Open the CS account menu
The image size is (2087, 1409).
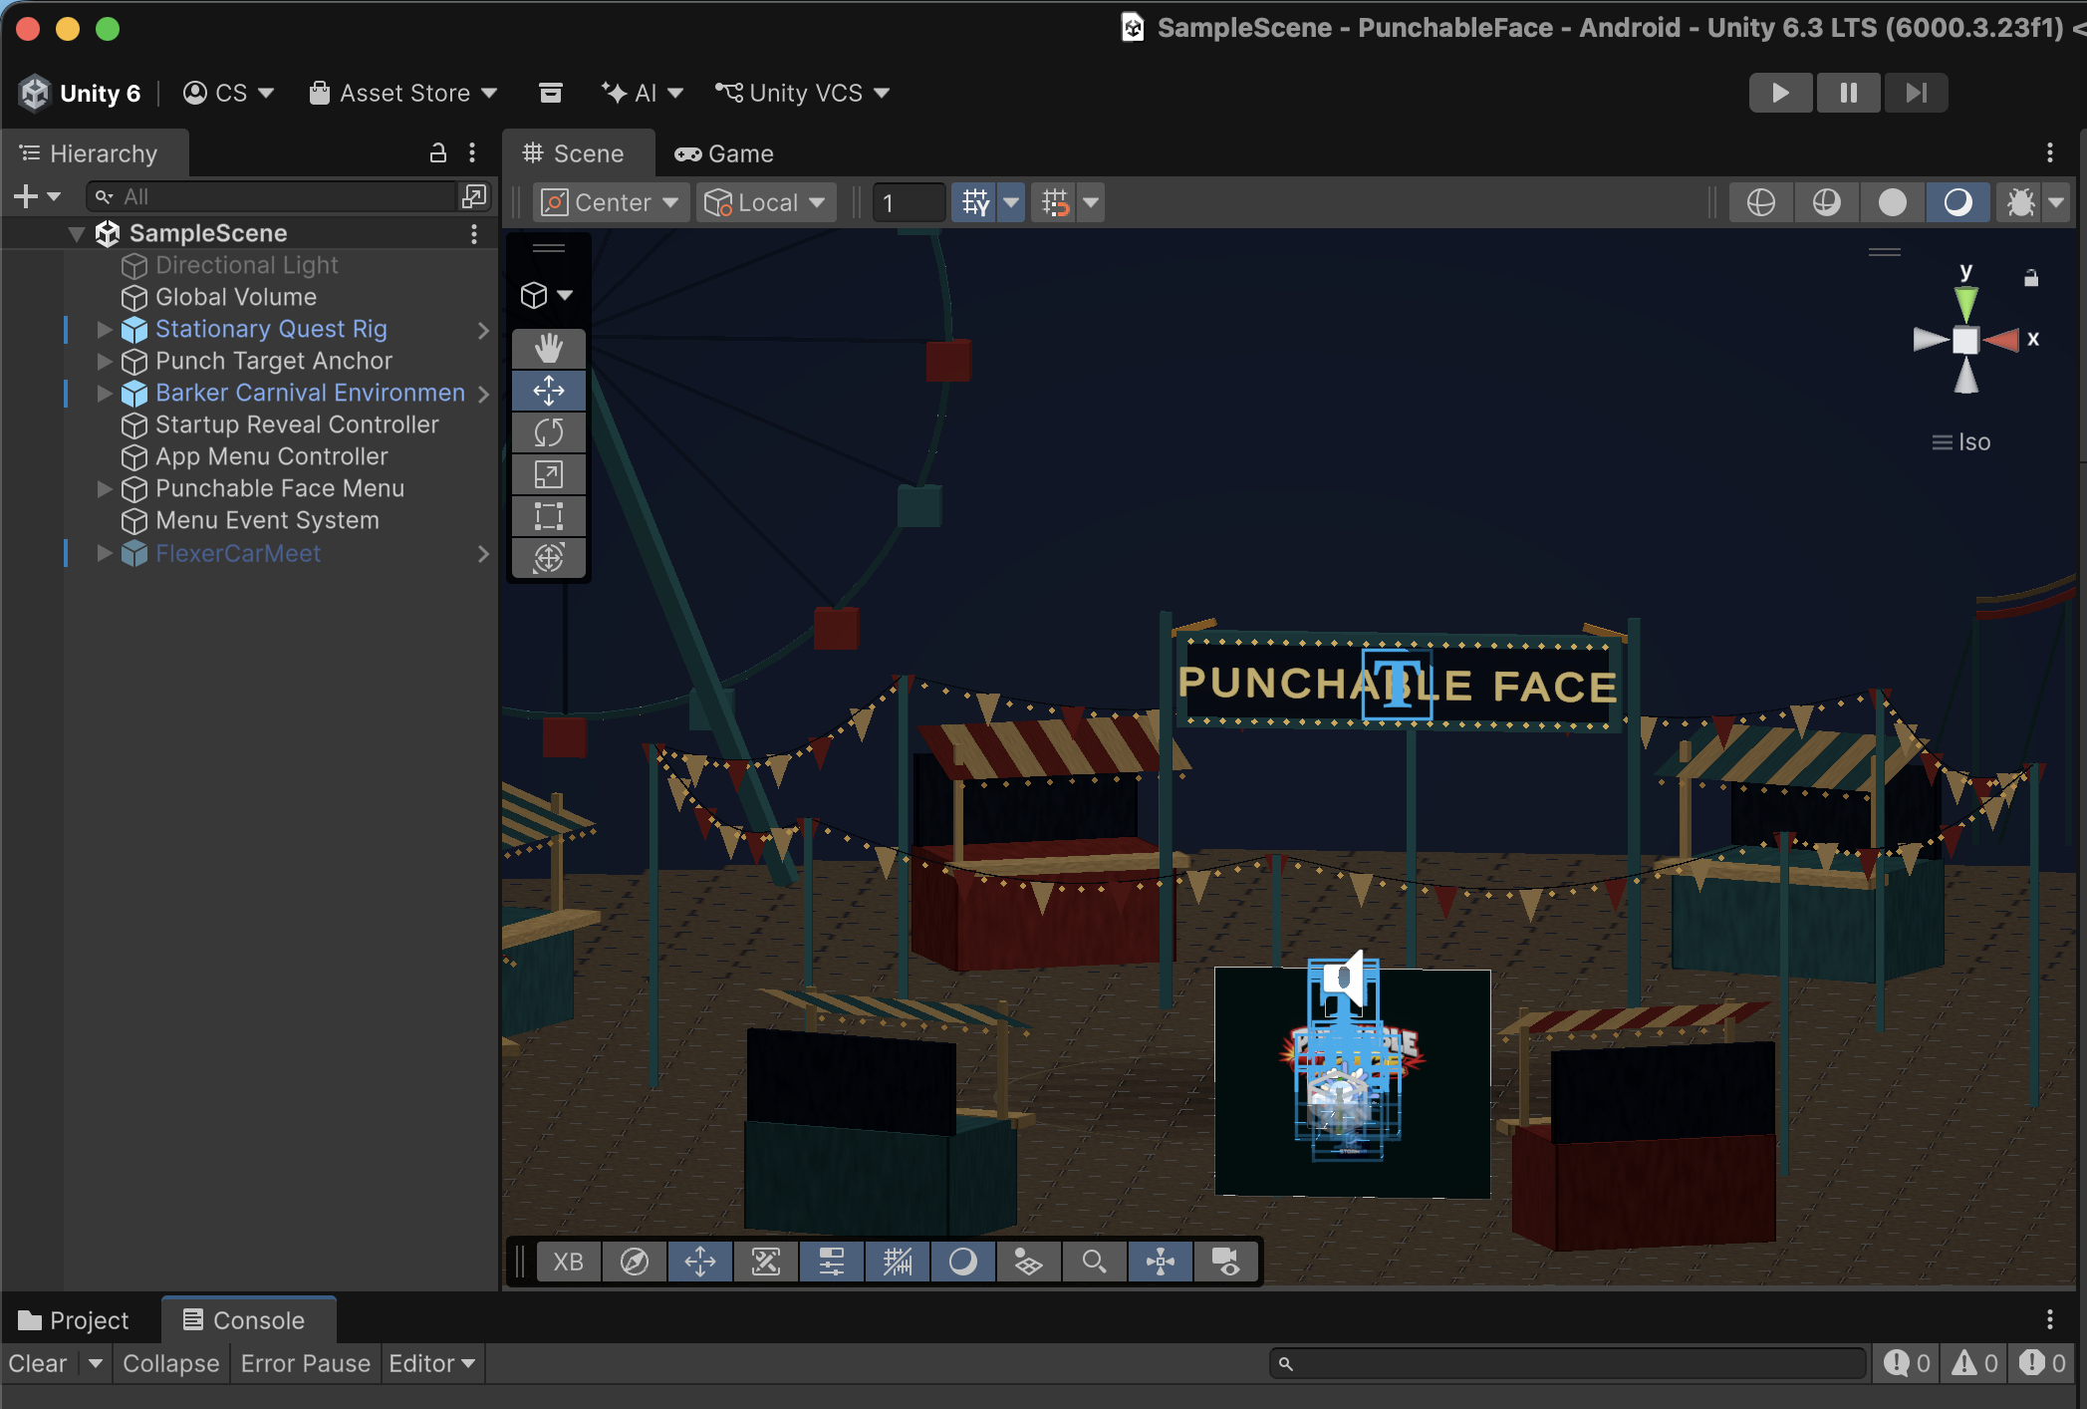click(228, 93)
